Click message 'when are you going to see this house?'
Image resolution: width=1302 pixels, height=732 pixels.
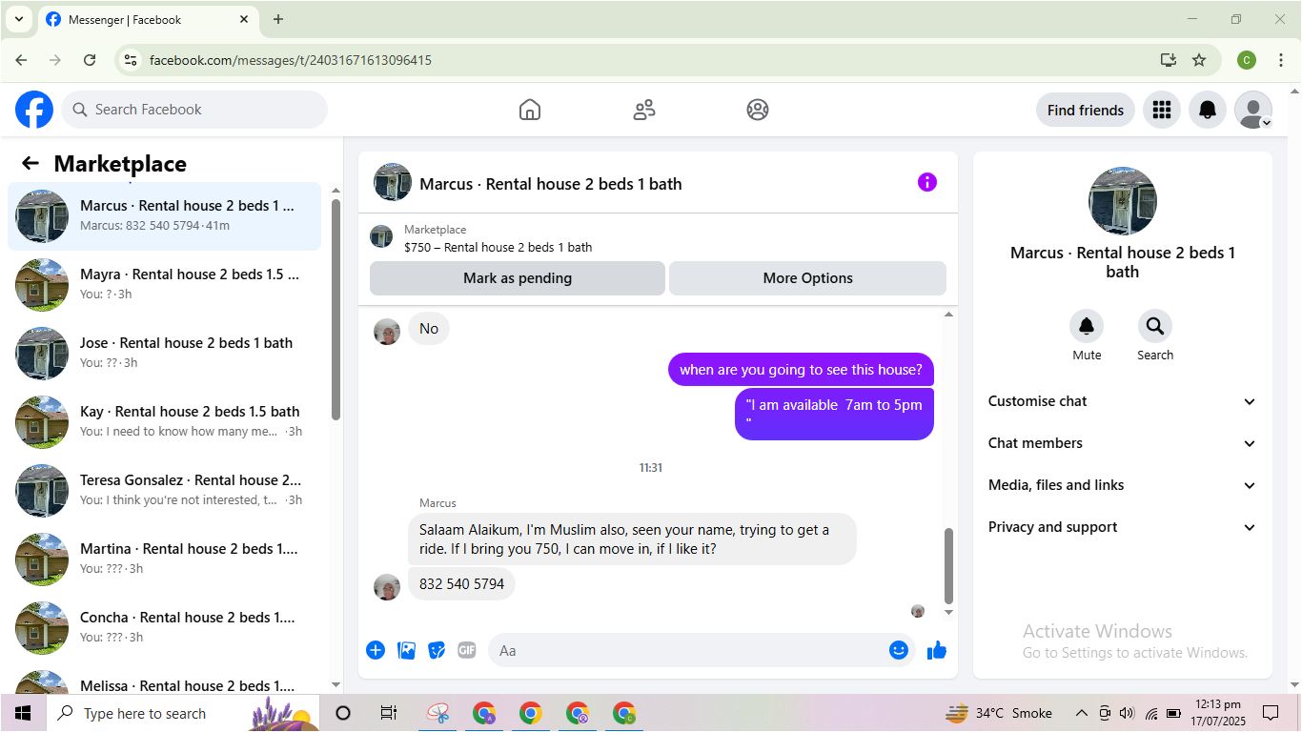[x=801, y=370]
